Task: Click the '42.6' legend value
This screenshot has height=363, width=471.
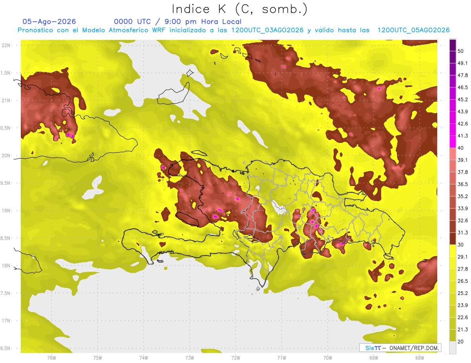Action: coord(463,124)
